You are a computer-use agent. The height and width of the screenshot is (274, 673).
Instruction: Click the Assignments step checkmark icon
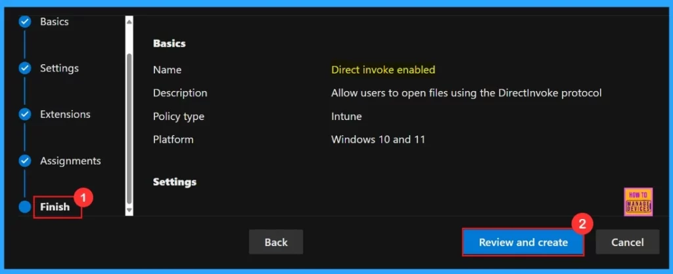(x=25, y=161)
